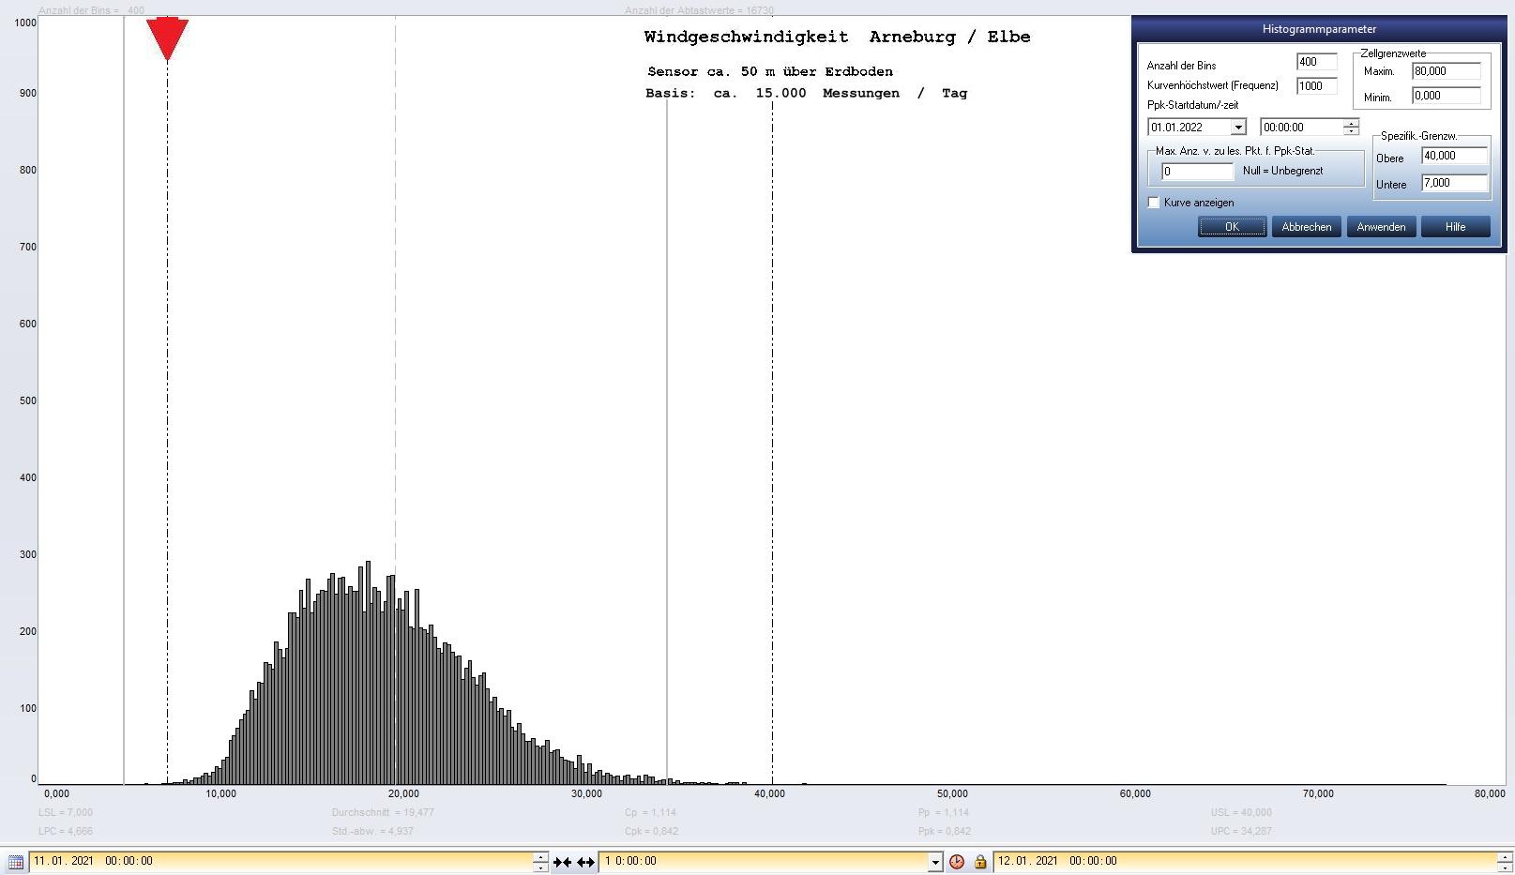
Task: Click the Histogrammparameter dialog title bar
Action: pos(1319,29)
